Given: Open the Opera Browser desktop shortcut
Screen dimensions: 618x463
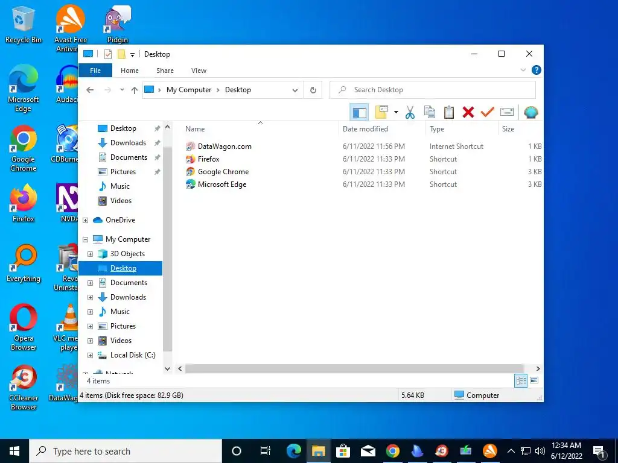Looking at the screenshot, I should [x=24, y=327].
